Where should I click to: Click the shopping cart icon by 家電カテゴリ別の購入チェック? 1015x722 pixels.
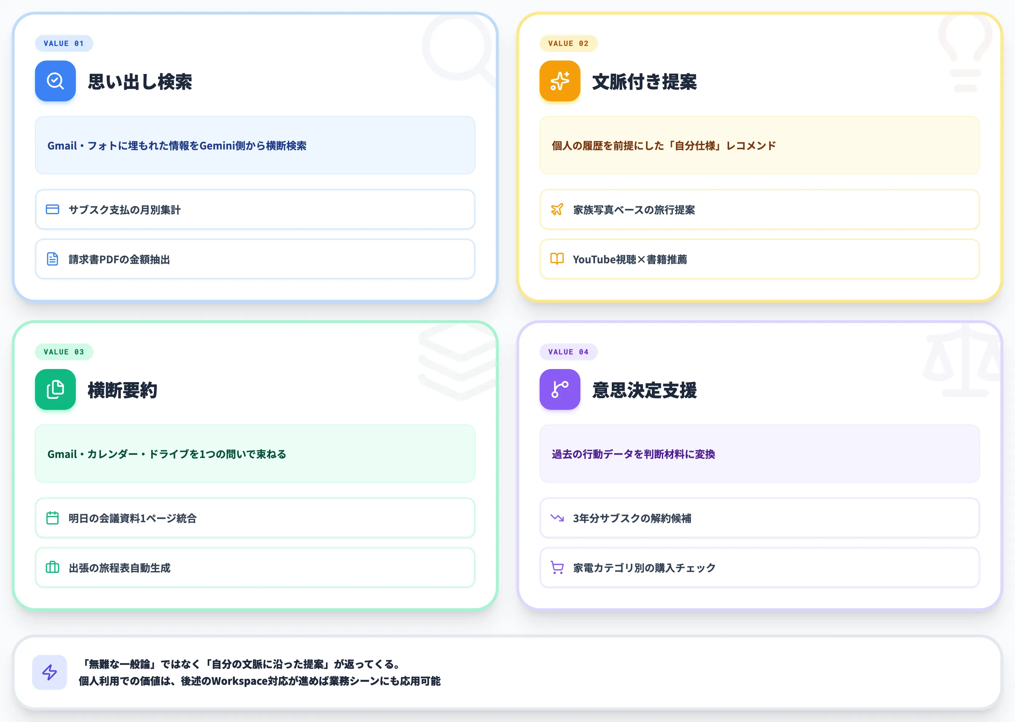click(557, 568)
